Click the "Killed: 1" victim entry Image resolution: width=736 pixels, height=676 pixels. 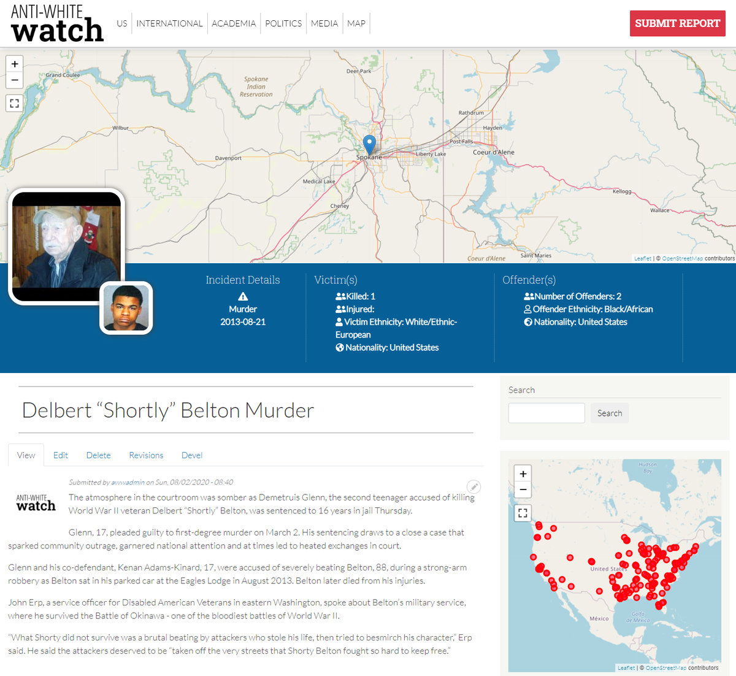pos(355,296)
